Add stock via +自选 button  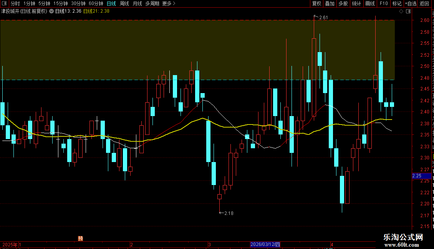411,3
